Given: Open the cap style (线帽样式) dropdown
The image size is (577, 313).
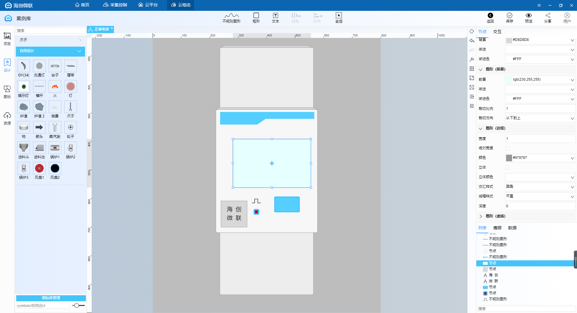Looking at the screenshot, I should (x=540, y=197).
